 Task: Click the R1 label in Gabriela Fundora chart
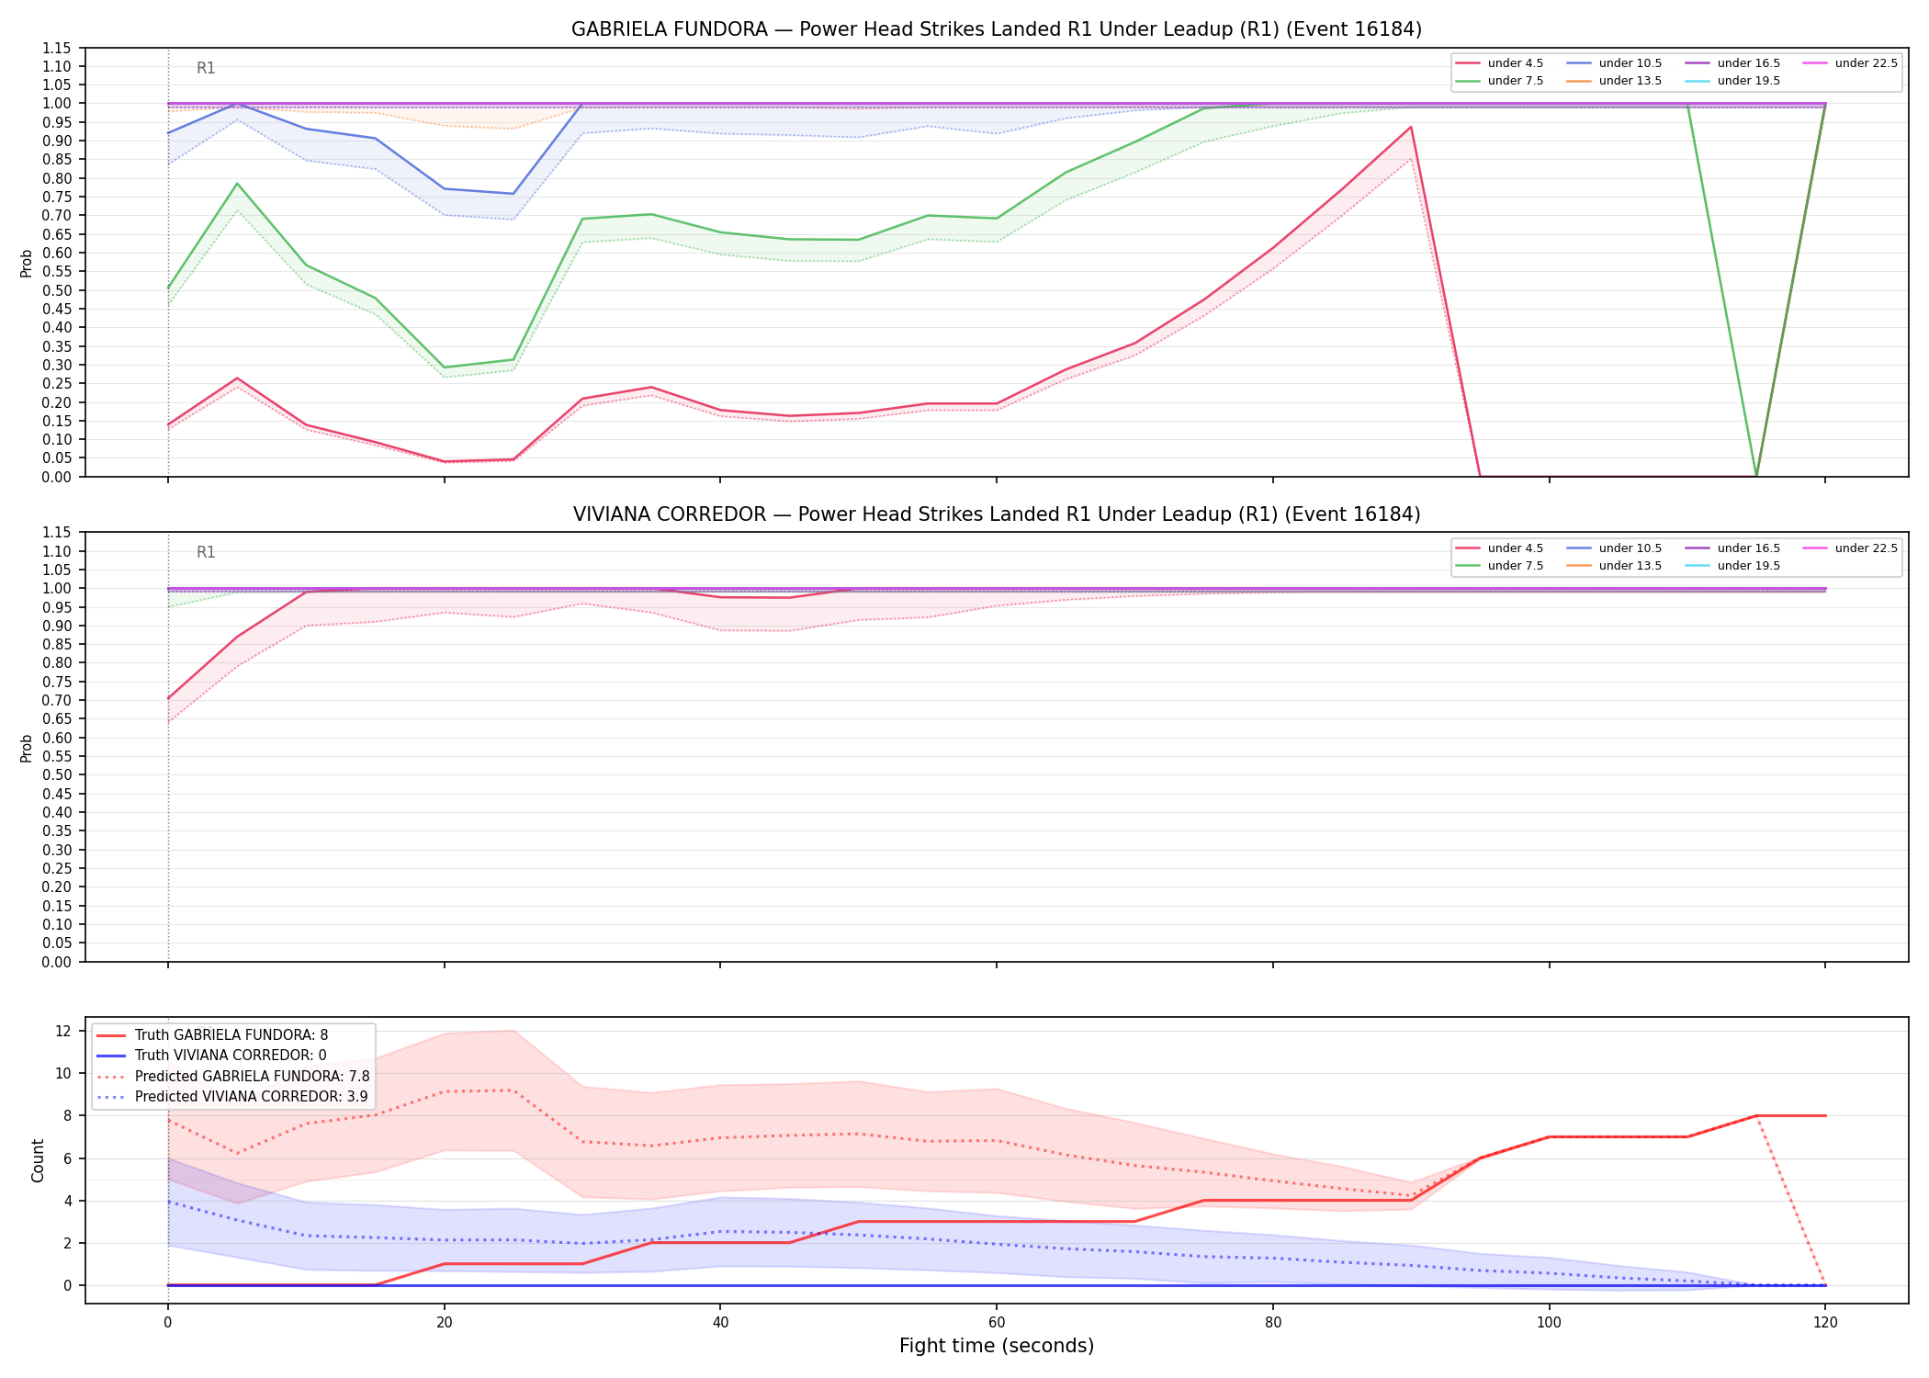click(206, 68)
